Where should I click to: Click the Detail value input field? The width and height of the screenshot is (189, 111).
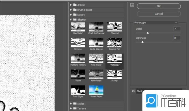[177, 29]
